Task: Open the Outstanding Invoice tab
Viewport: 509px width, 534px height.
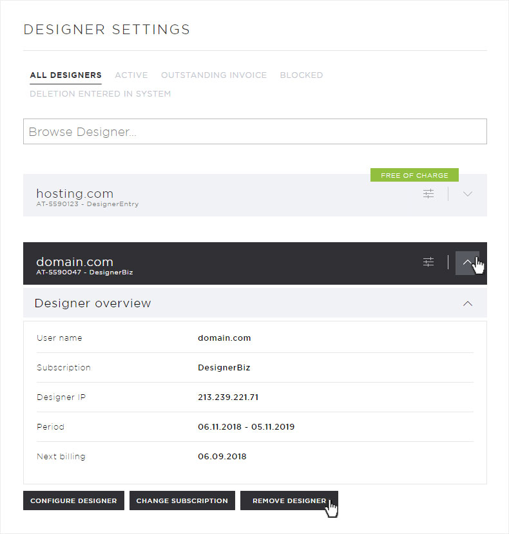Action: pos(214,75)
